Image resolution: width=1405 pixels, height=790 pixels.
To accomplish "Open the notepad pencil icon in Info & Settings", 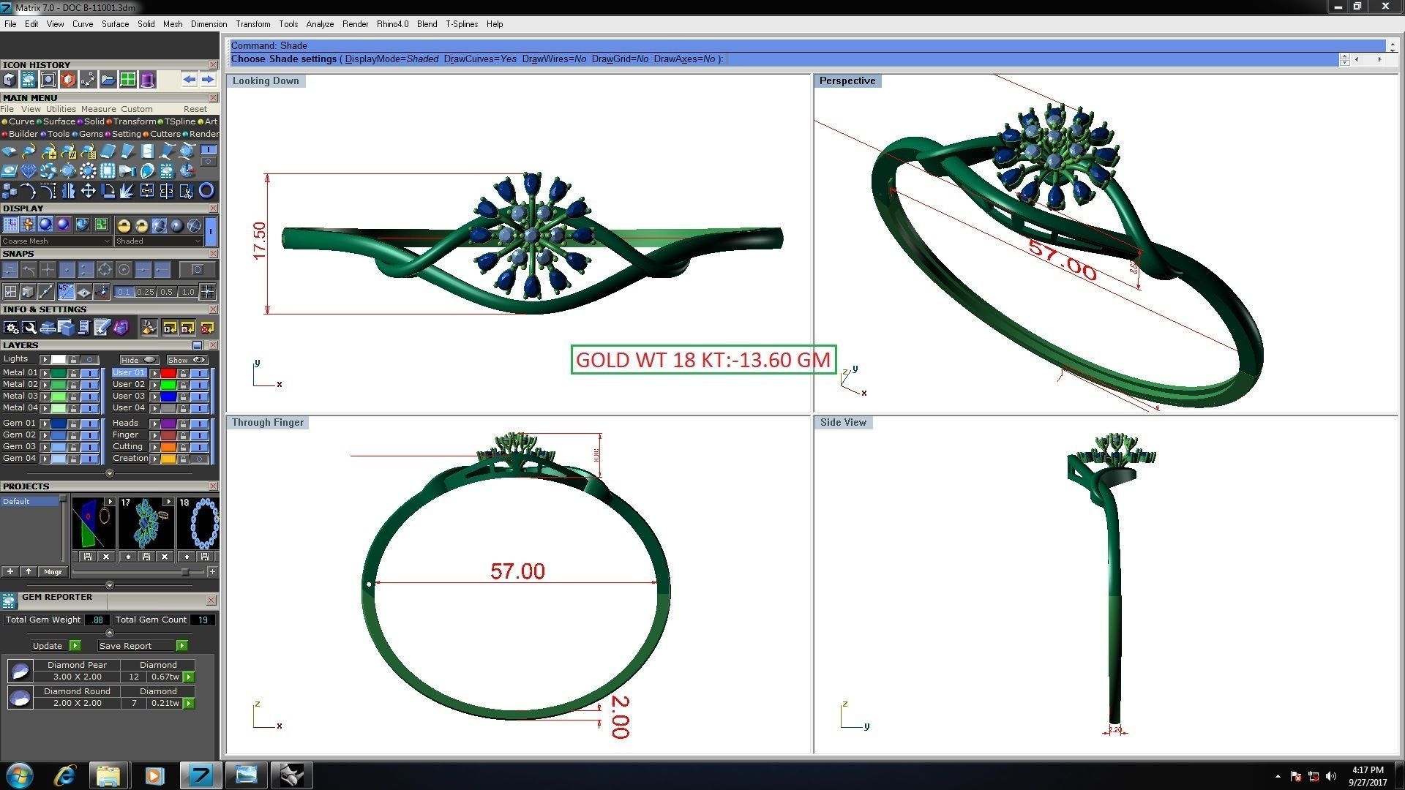I will (x=102, y=328).
